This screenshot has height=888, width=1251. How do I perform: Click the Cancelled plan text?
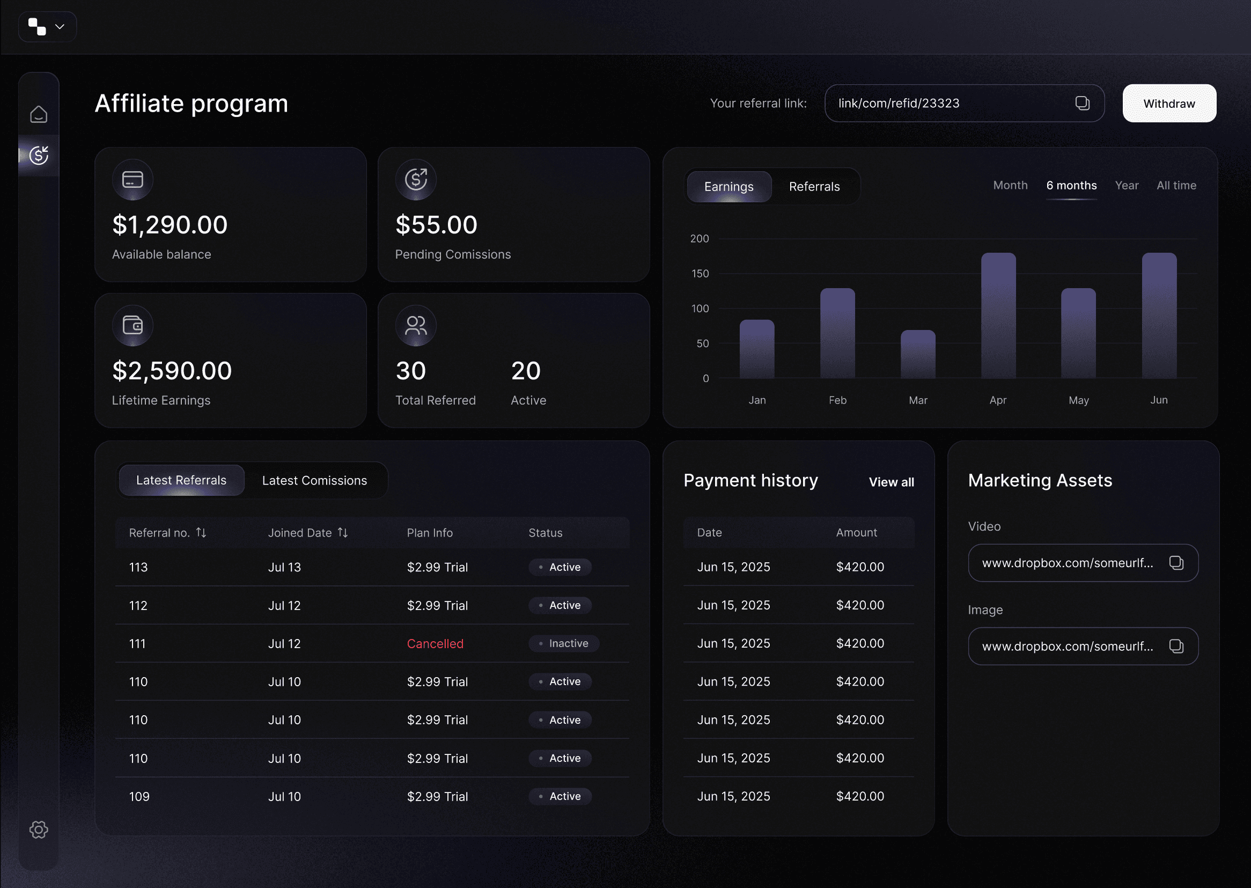tap(435, 643)
